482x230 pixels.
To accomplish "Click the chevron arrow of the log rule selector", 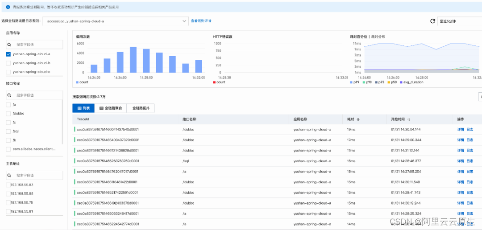I will click(184, 21).
